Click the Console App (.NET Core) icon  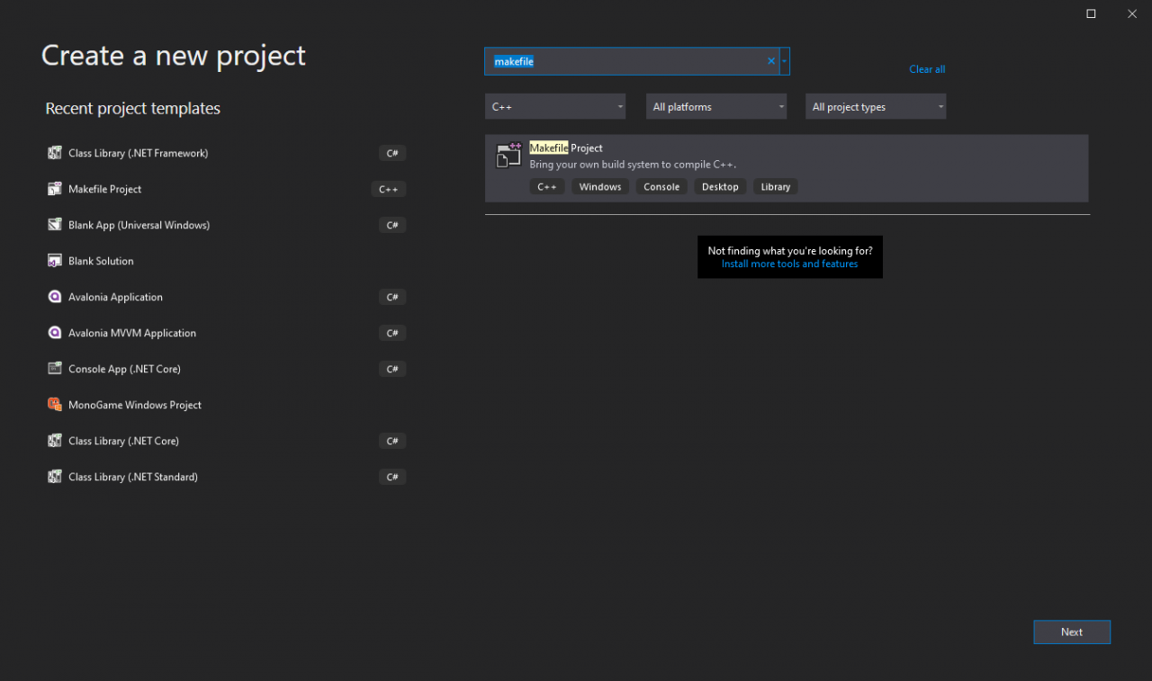54,369
